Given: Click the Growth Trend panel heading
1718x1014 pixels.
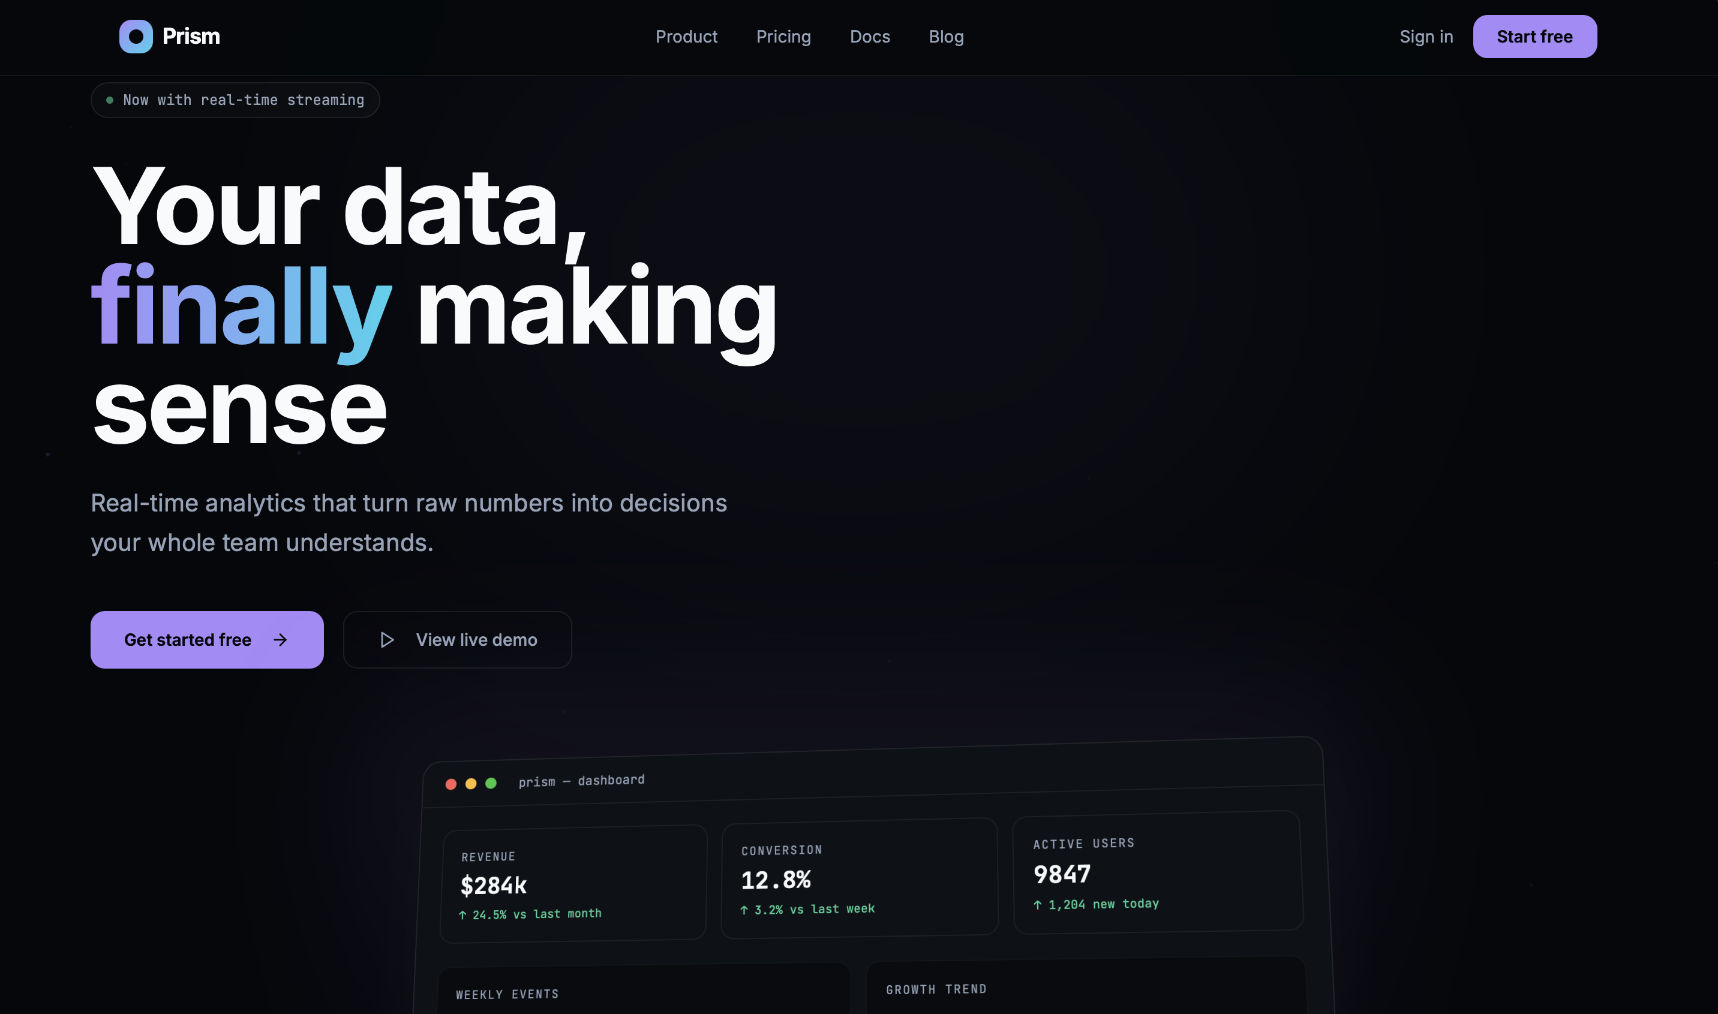Looking at the screenshot, I should pos(936,989).
